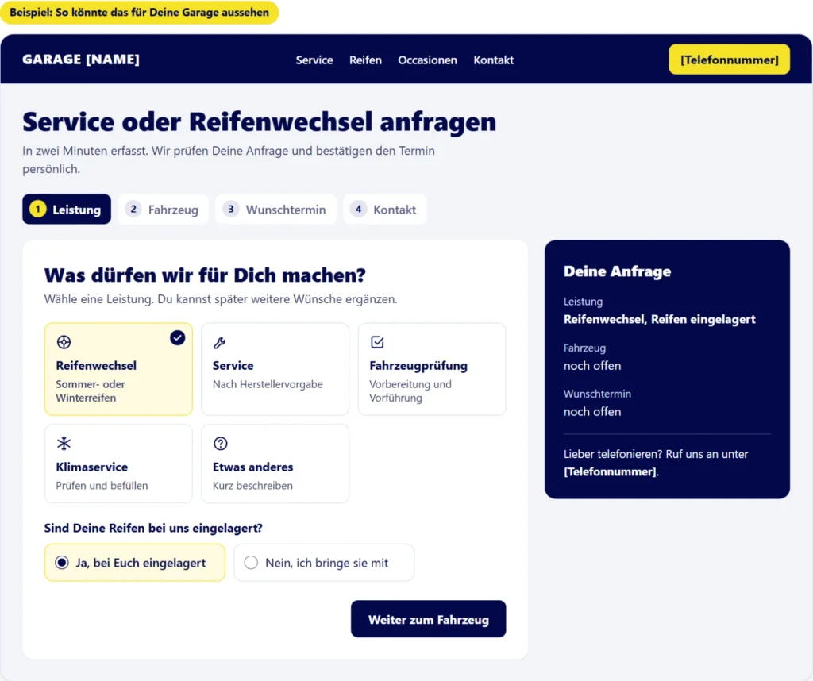The height and width of the screenshot is (681, 813).
Task: Select the Klimaservice card
Action: point(119,464)
